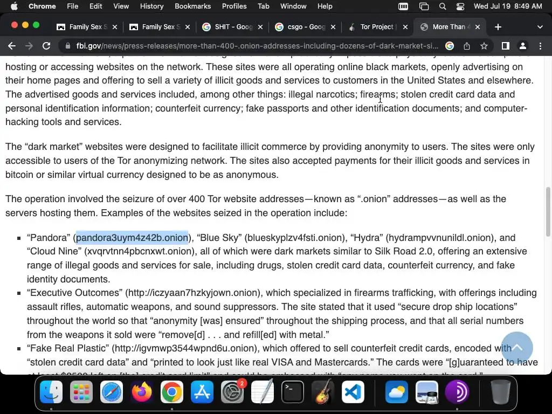
Task: Open Visual Studio Code from the Dock
Action: pyautogui.click(x=353, y=392)
